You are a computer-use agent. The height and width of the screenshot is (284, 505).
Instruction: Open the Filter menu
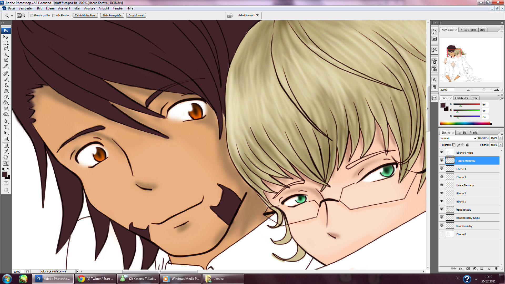[x=77, y=8]
